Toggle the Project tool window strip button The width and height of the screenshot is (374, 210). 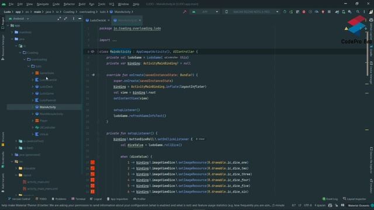tap(3, 23)
